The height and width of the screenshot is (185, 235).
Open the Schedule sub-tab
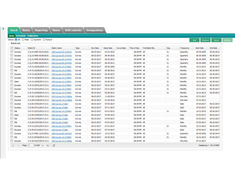(21, 36)
